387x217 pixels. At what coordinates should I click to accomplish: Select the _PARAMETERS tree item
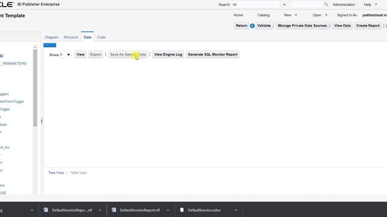13,63
